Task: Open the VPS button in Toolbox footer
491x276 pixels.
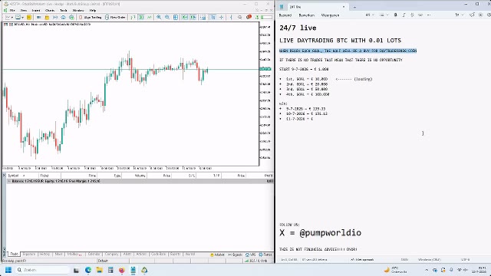Action: coord(251,255)
